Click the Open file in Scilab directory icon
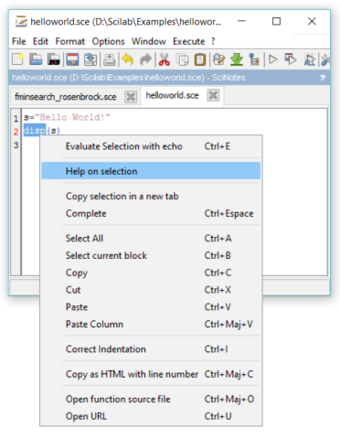 point(54,59)
